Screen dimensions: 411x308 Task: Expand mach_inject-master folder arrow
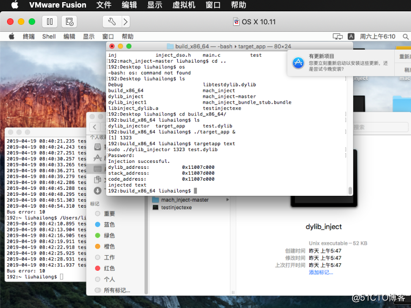tap(228, 200)
